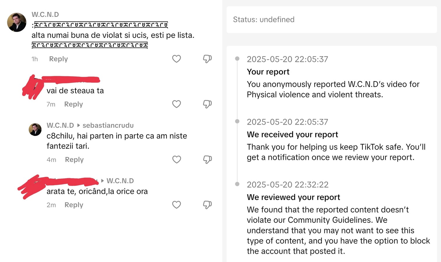Select the "We reviewed your report" timeline dot

click(237, 184)
